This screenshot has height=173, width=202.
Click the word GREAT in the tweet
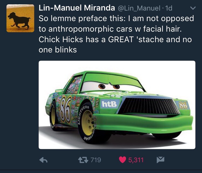point(121,39)
